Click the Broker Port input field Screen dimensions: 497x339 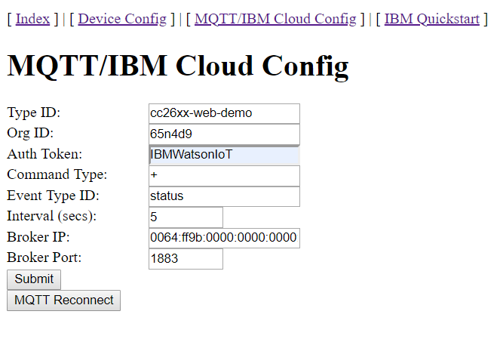tap(186, 259)
